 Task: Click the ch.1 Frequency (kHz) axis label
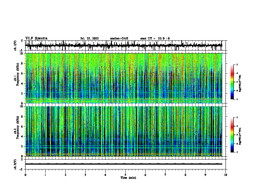[x=16, y=78]
